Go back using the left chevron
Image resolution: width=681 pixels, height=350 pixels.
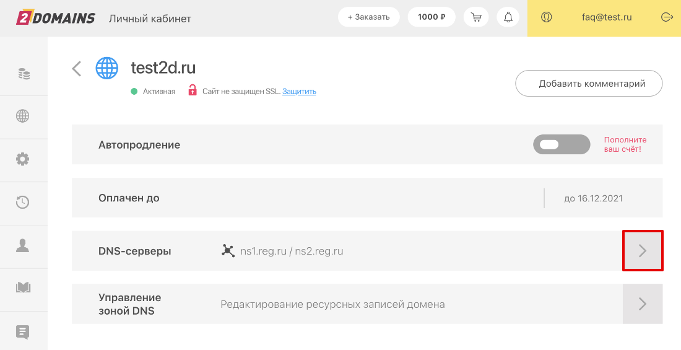click(x=77, y=68)
